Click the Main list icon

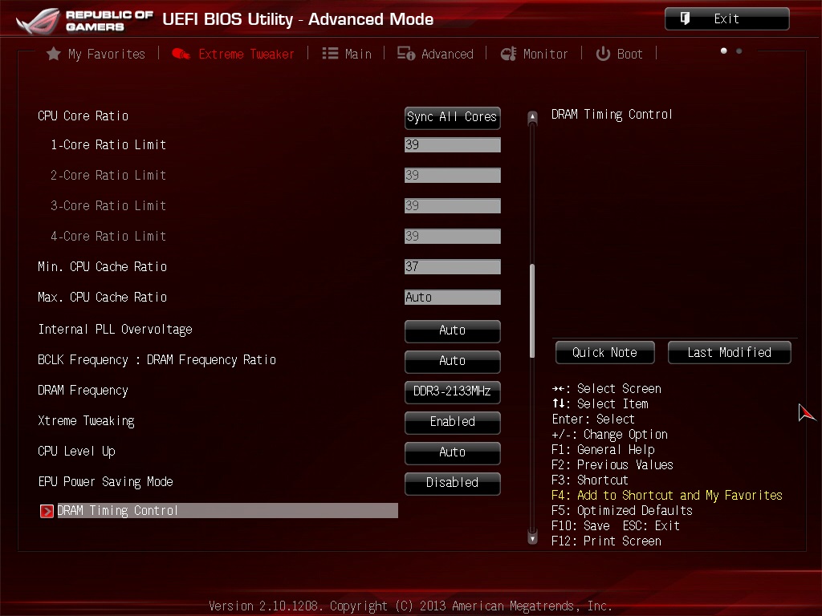tap(330, 54)
